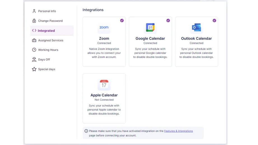This screenshot has height=145, width=258.
Task: Click the Change Password lock icon
Action: coord(34,21)
